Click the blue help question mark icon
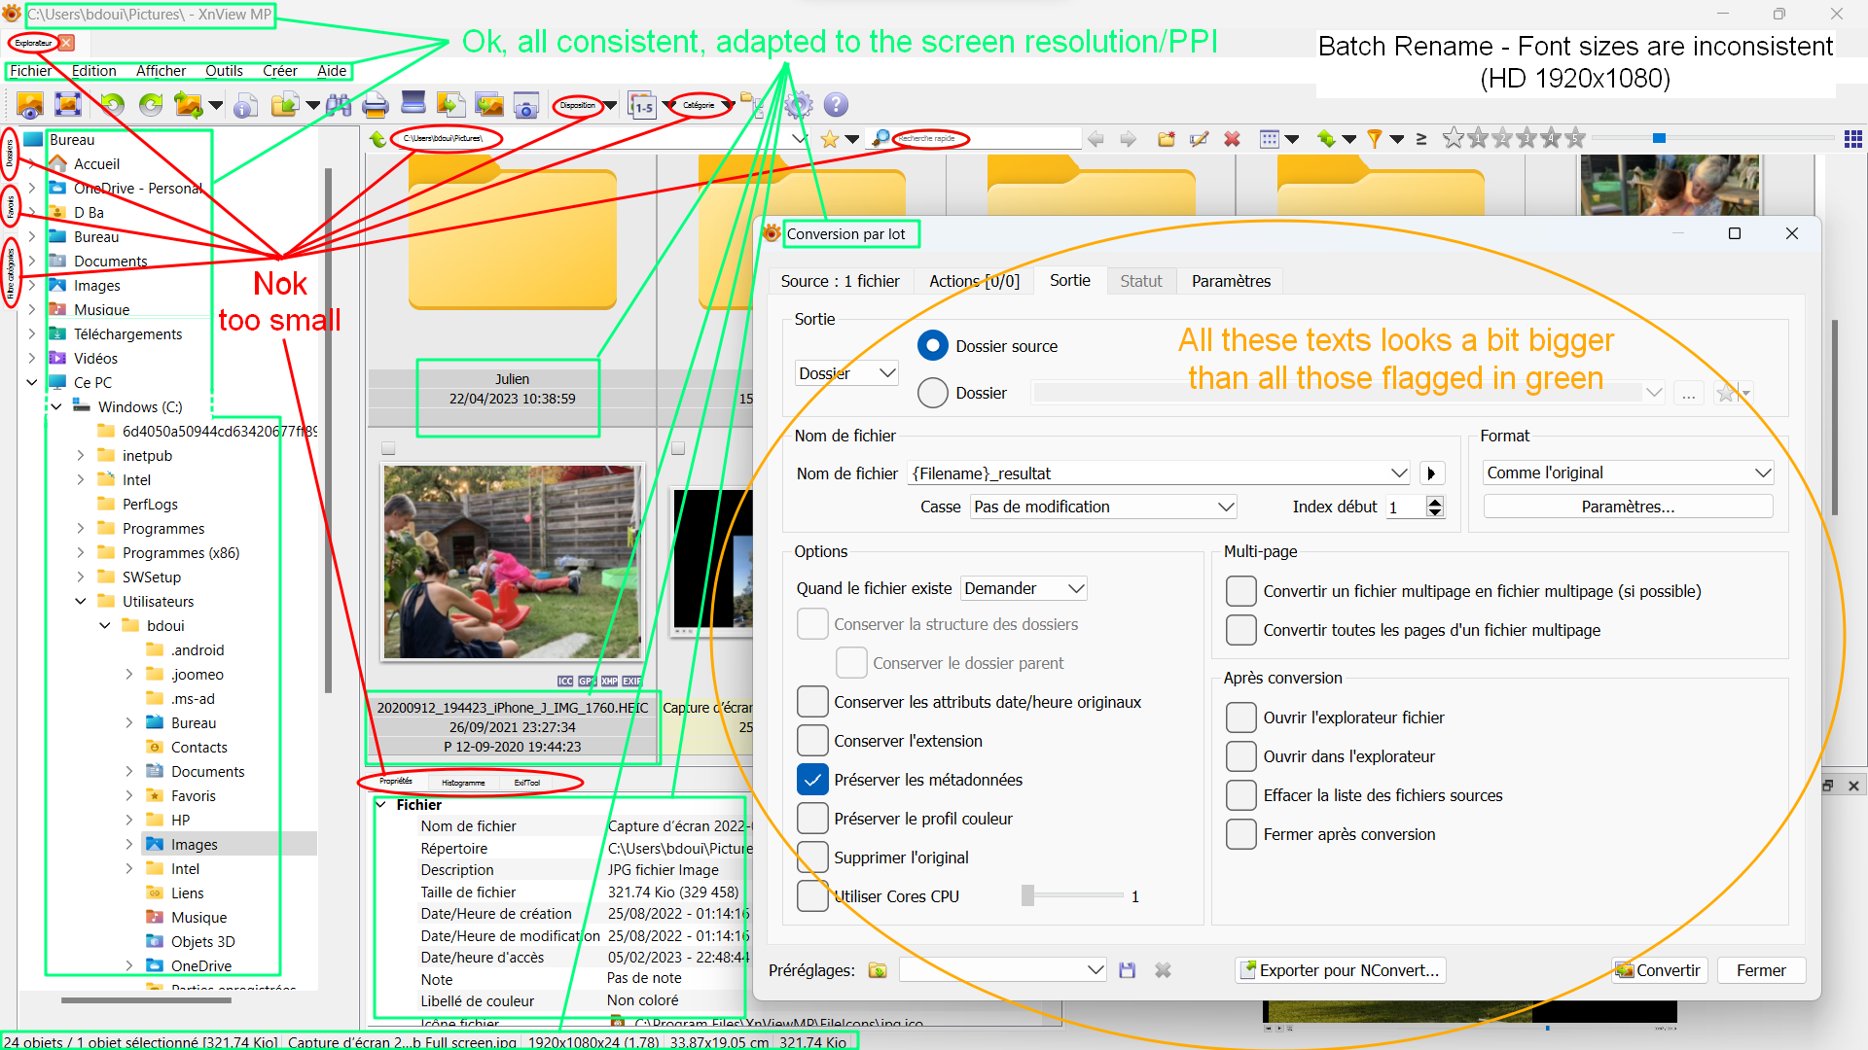 coord(836,105)
